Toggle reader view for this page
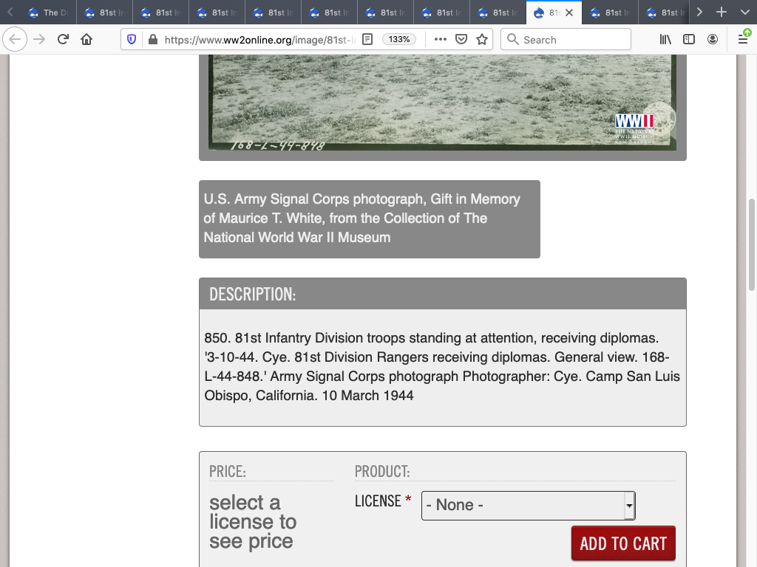 click(x=367, y=40)
